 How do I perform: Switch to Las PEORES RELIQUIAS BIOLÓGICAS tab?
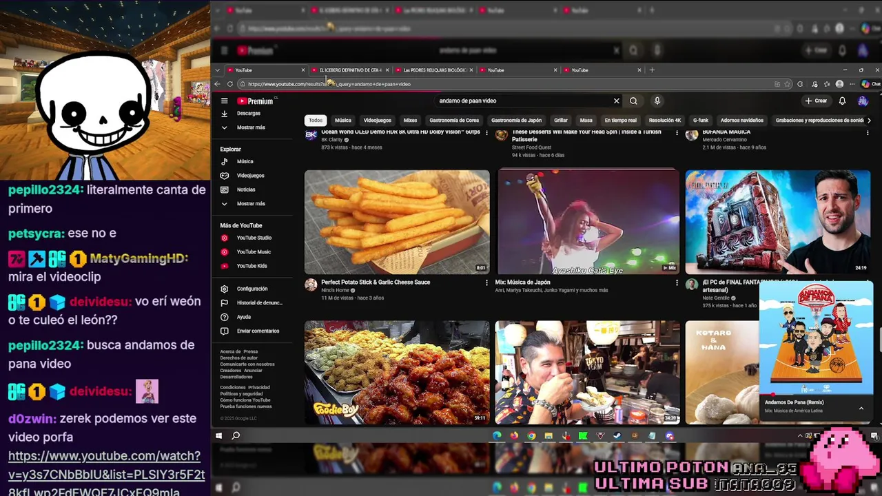434,70
